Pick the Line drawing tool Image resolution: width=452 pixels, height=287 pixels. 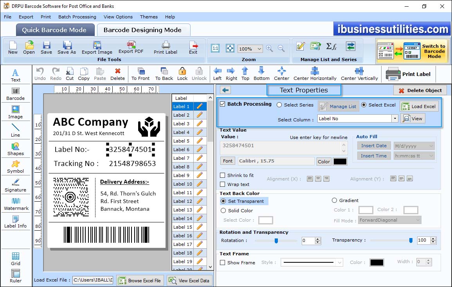click(16, 131)
